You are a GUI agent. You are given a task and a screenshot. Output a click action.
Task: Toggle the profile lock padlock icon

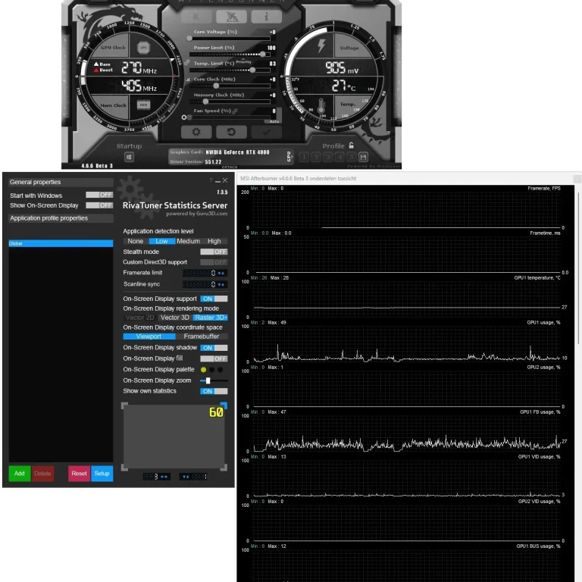[351, 145]
